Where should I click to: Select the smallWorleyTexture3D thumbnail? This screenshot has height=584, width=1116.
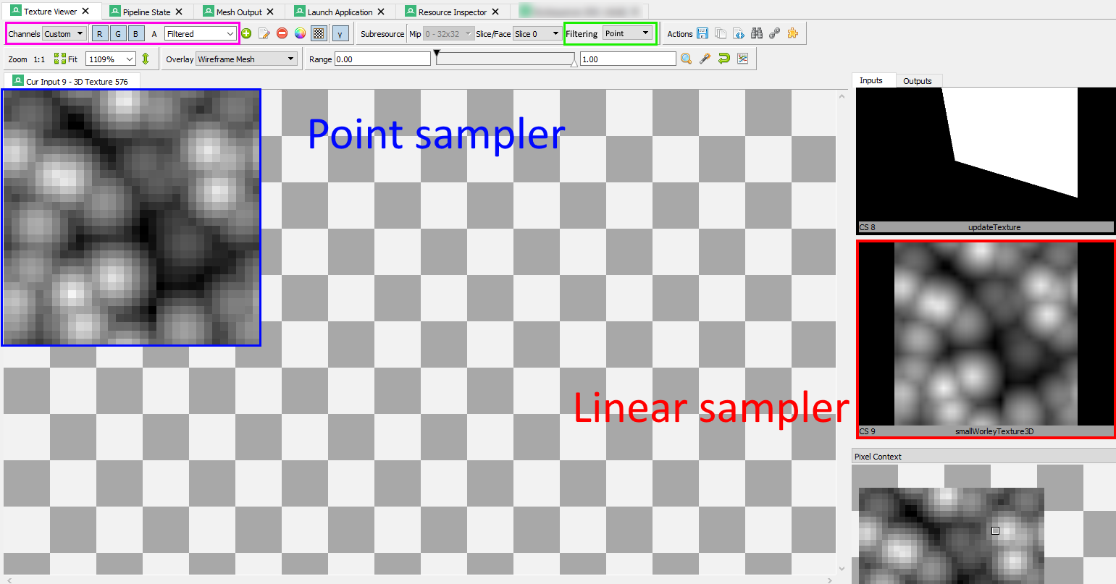coord(986,335)
